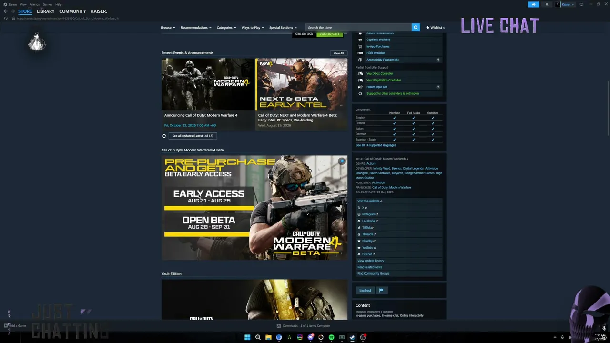Open the Steam announcements megaphone icon

[533, 4]
